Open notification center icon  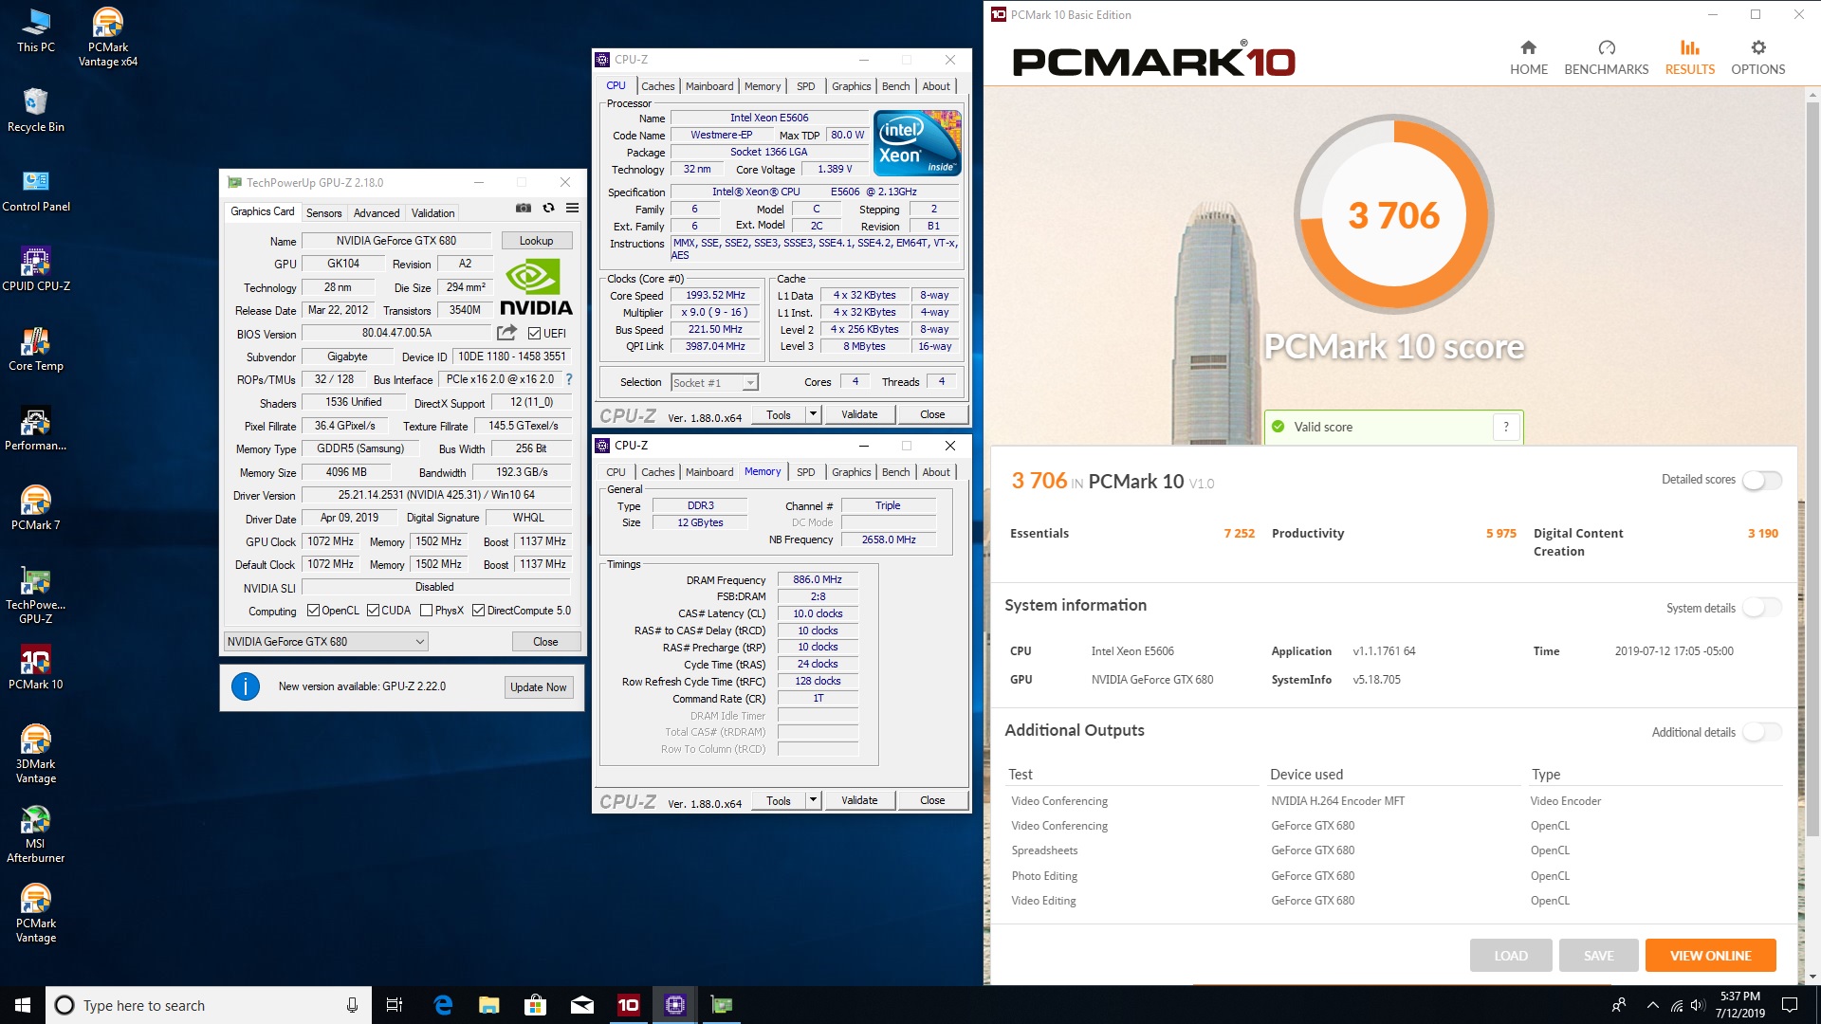pyautogui.click(x=1790, y=1005)
